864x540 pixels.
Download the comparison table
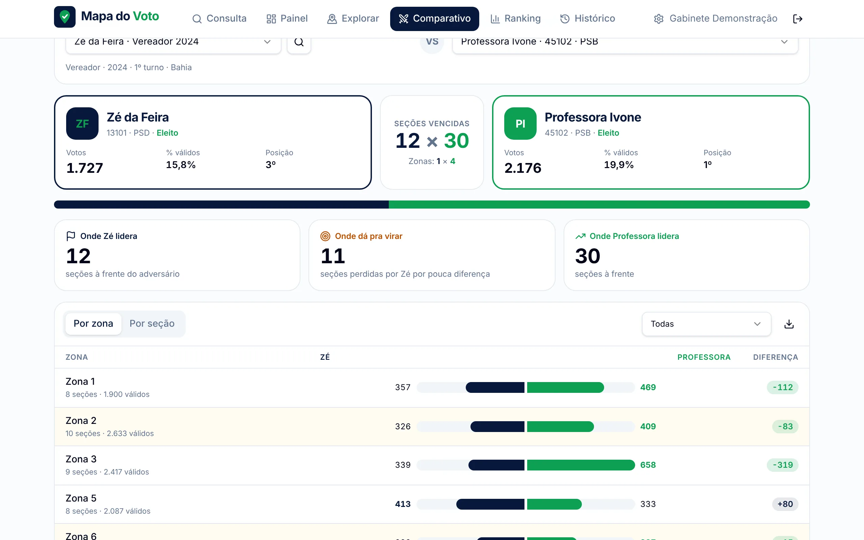789,324
